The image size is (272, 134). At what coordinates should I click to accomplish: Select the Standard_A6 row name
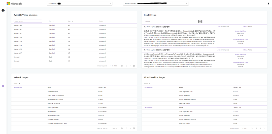tap(18, 49)
